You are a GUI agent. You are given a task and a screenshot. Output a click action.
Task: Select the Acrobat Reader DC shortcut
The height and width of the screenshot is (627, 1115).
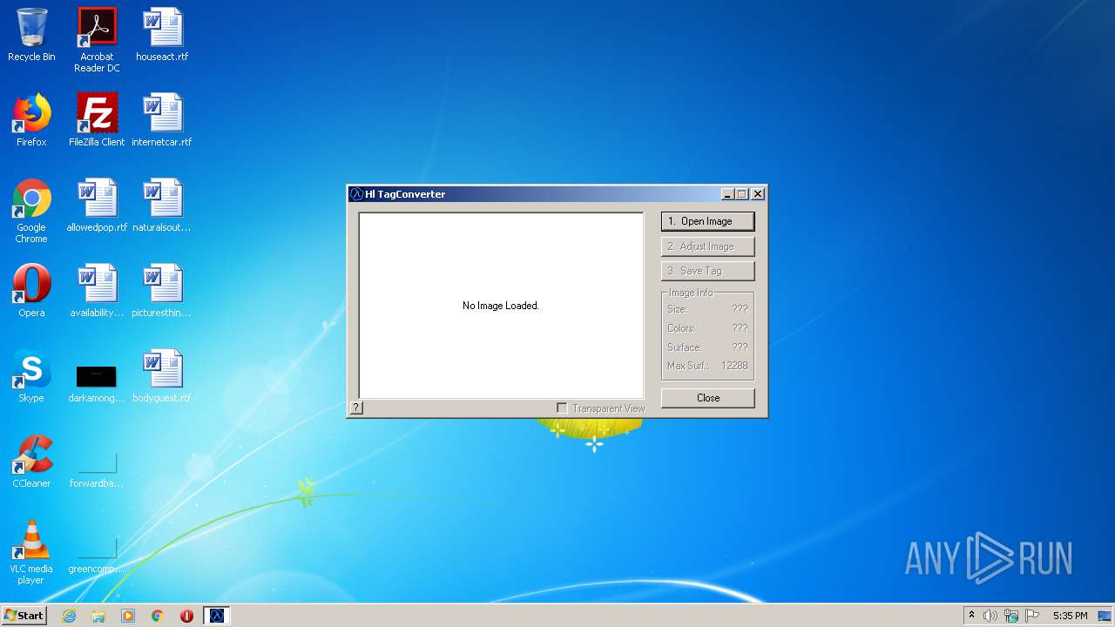(x=97, y=40)
